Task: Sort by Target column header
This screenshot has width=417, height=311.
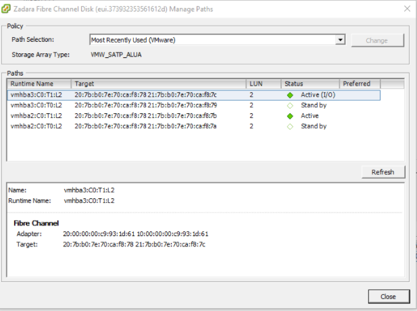Action: click(159, 84)
